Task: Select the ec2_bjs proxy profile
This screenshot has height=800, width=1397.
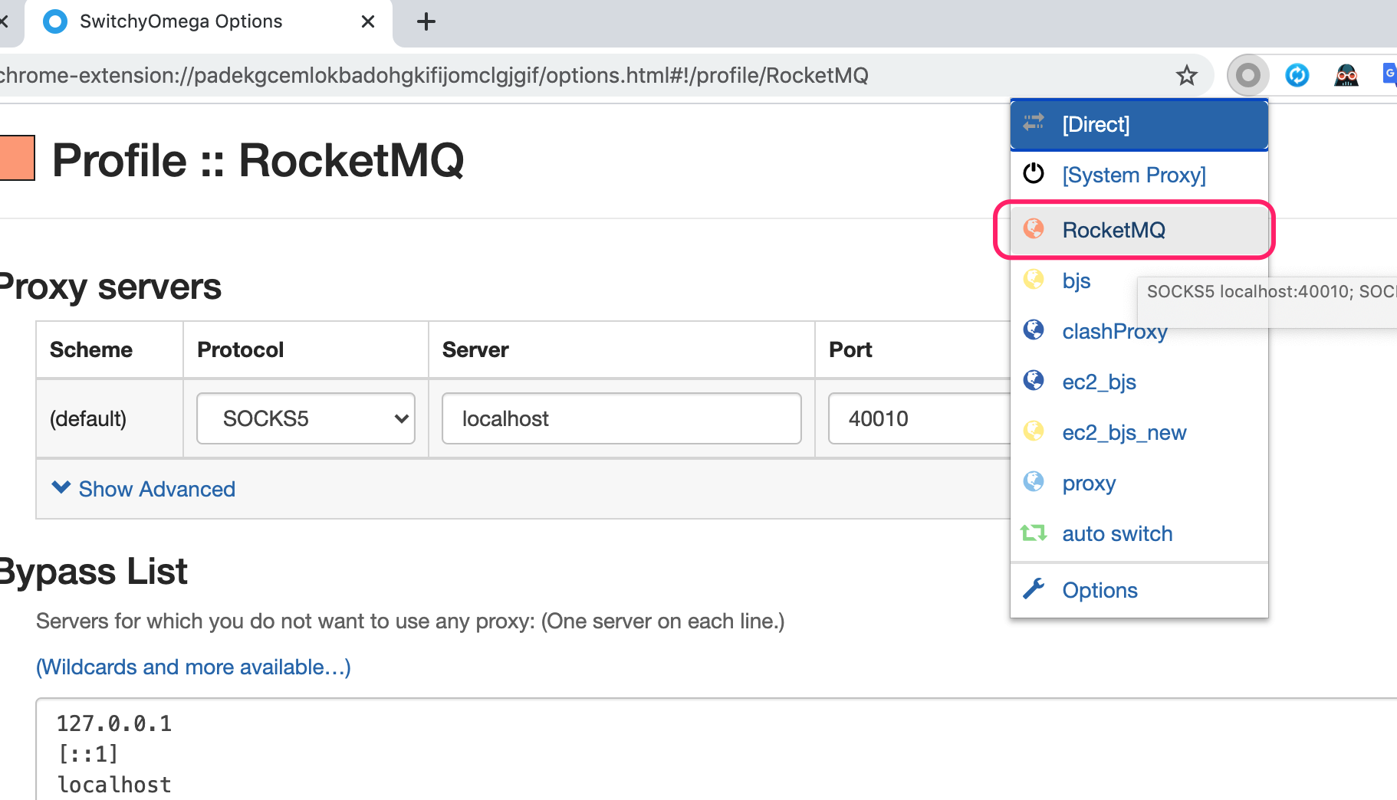Action: pos(1139,382)
